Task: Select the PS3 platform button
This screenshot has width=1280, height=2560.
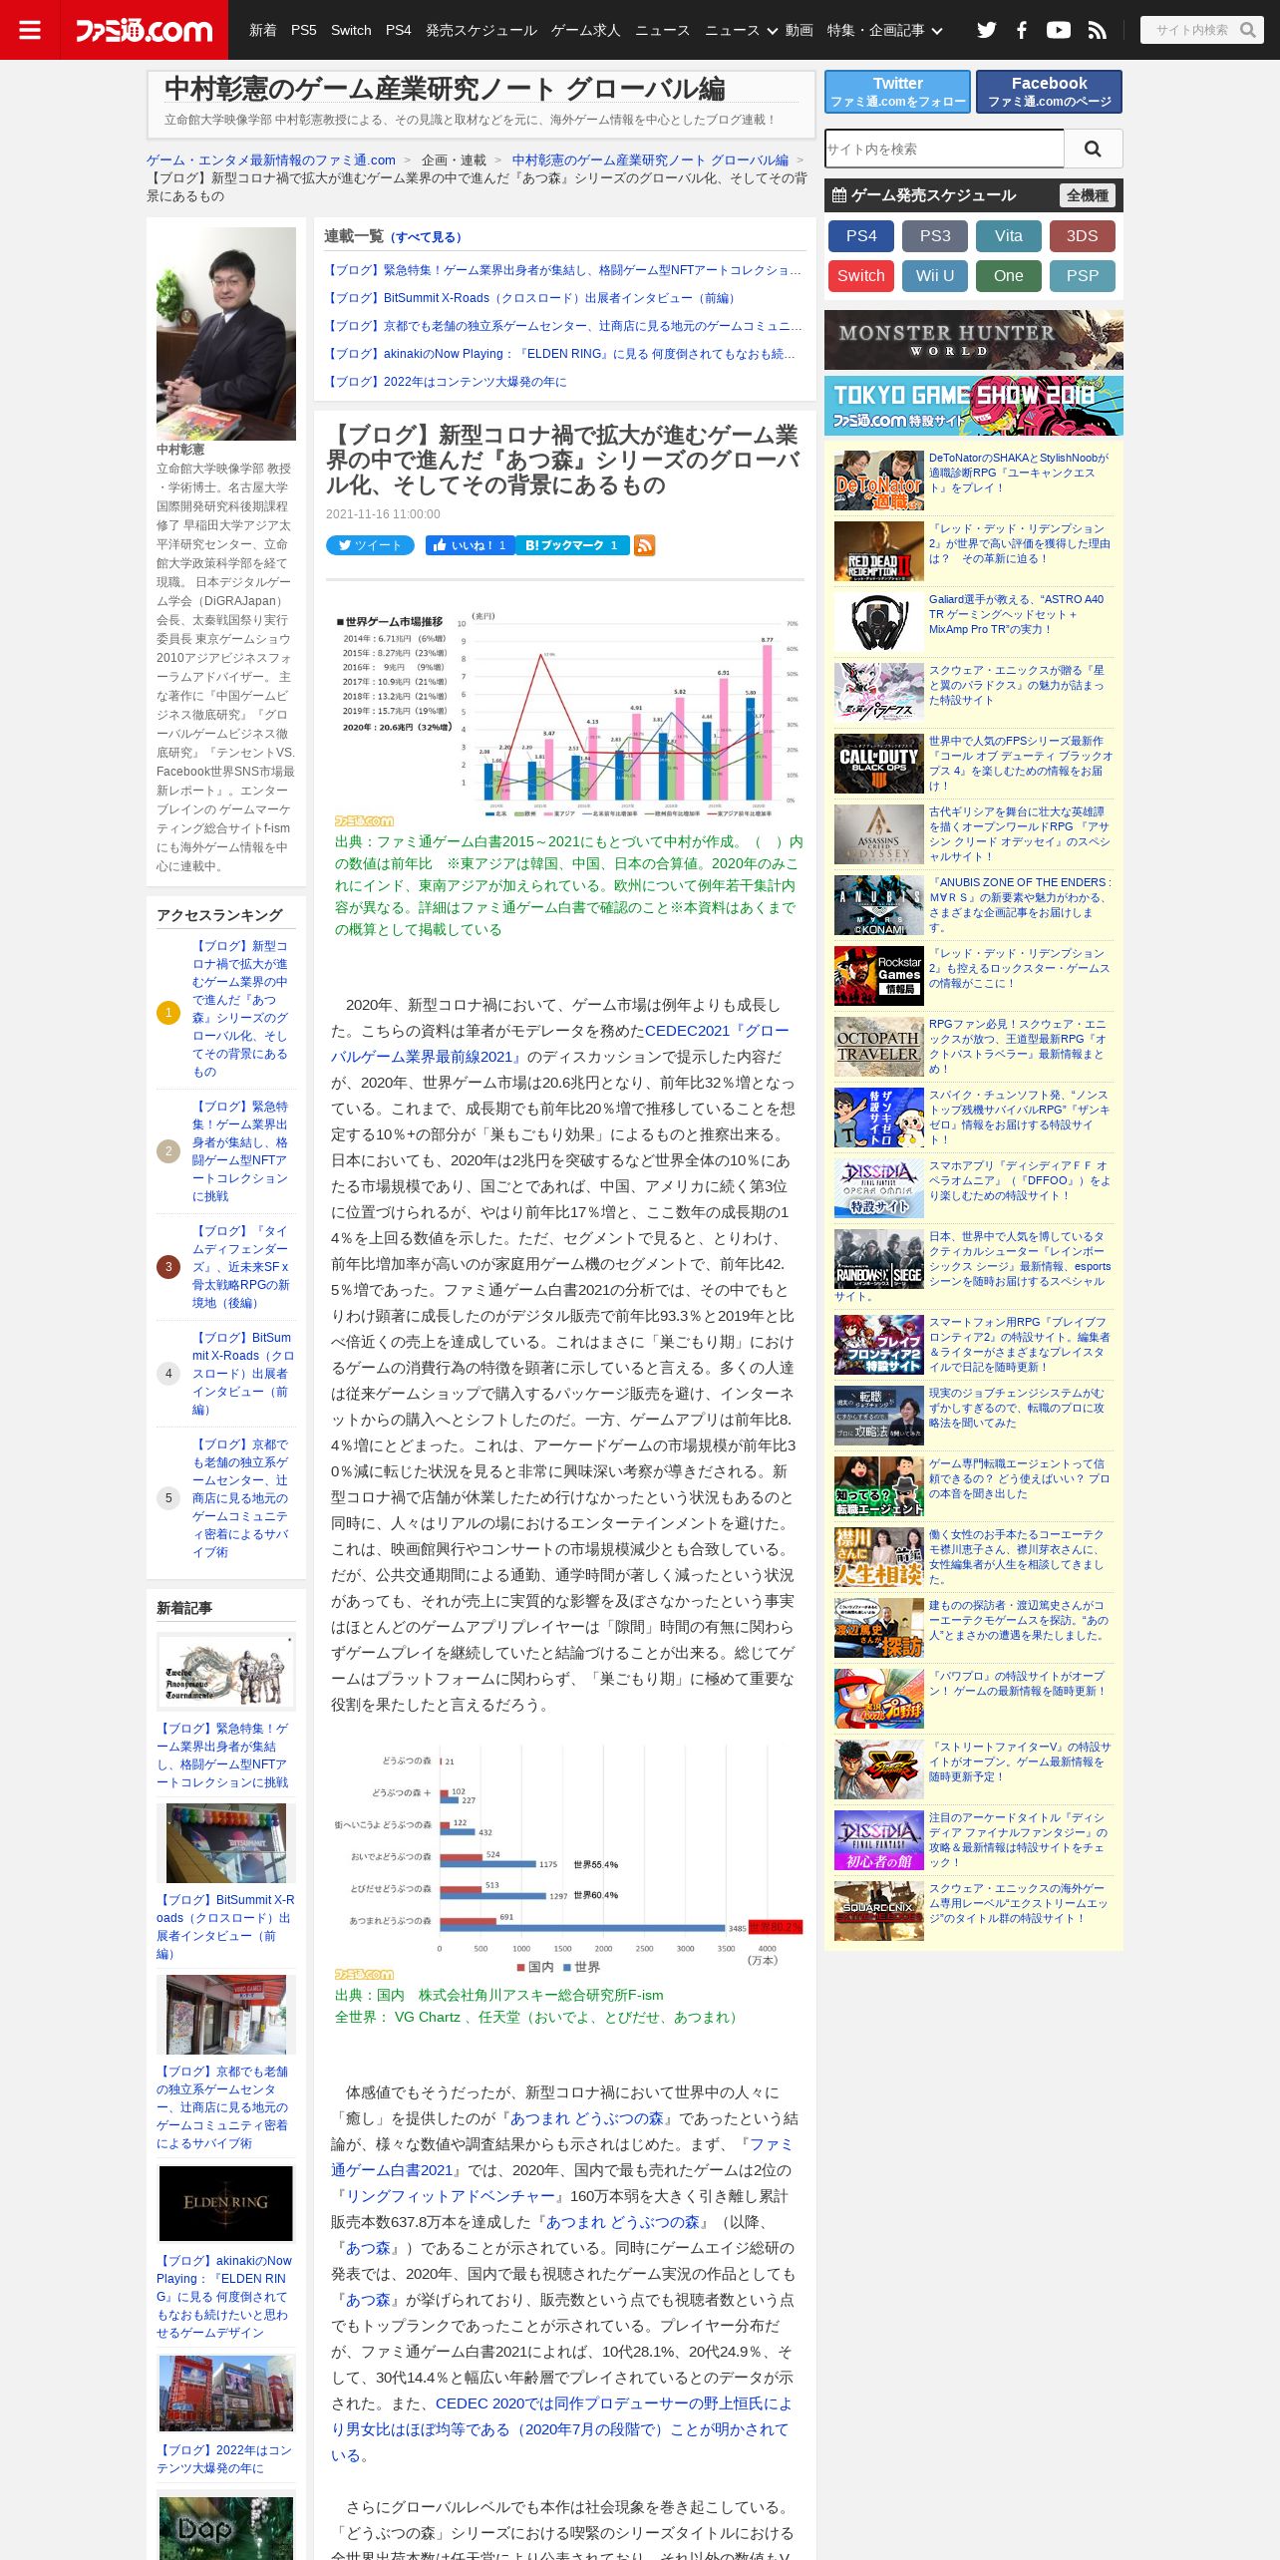Action: point(935,236)
